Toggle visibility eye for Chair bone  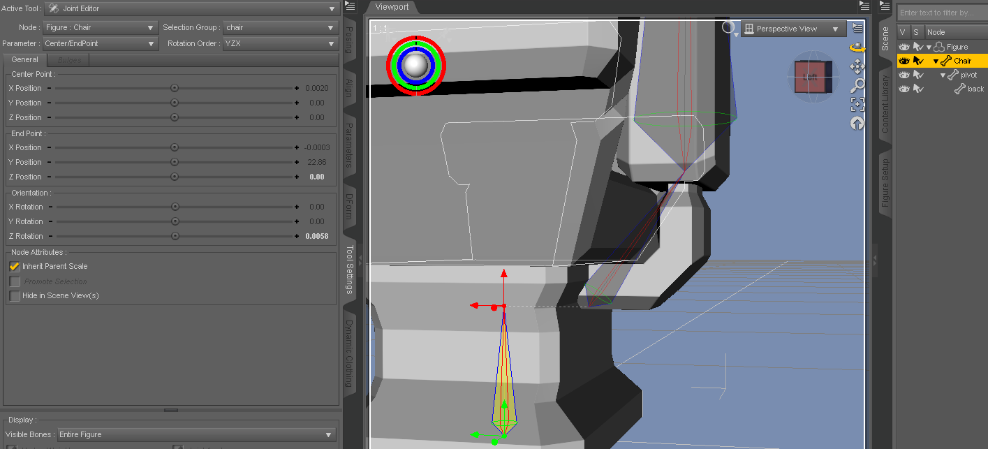tap(904, 61)
